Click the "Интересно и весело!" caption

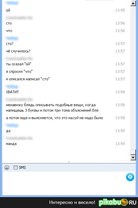coord(72,202)
